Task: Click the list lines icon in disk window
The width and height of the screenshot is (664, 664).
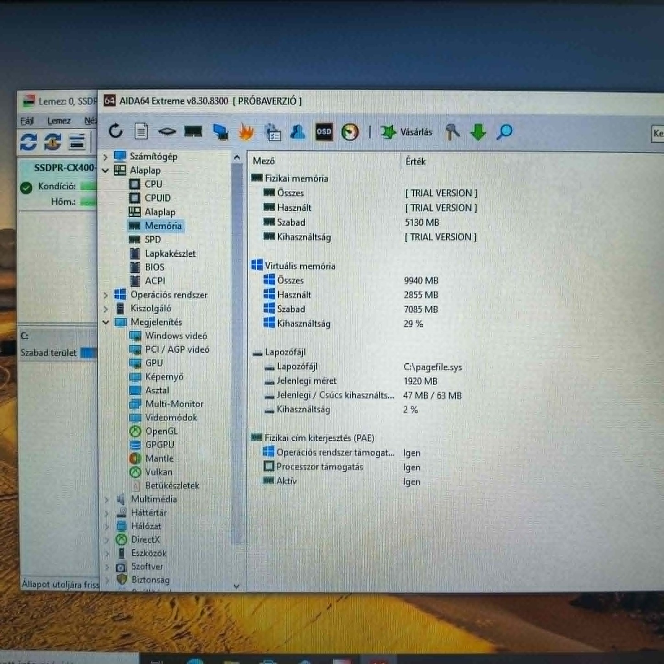Action: (77, 142)
